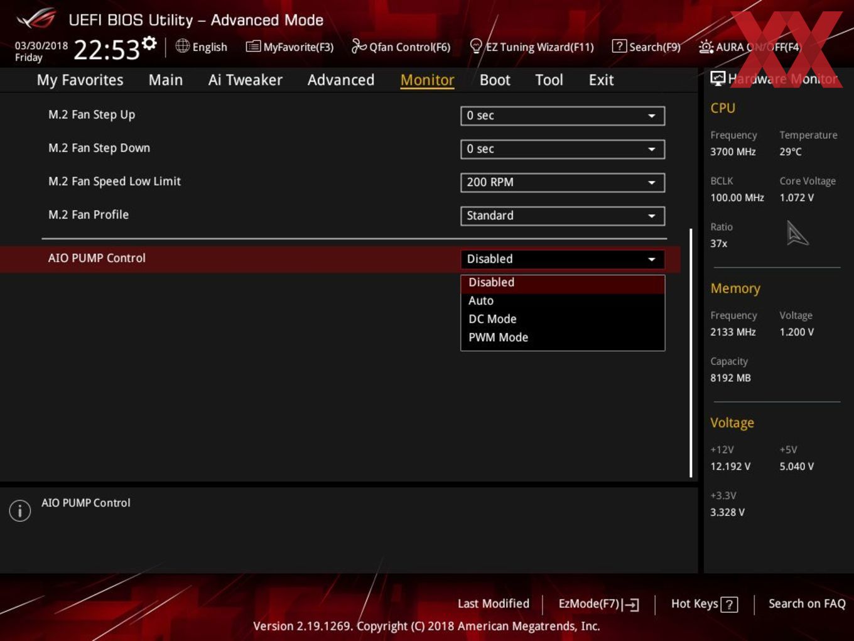Click the info circle icon

20,510
